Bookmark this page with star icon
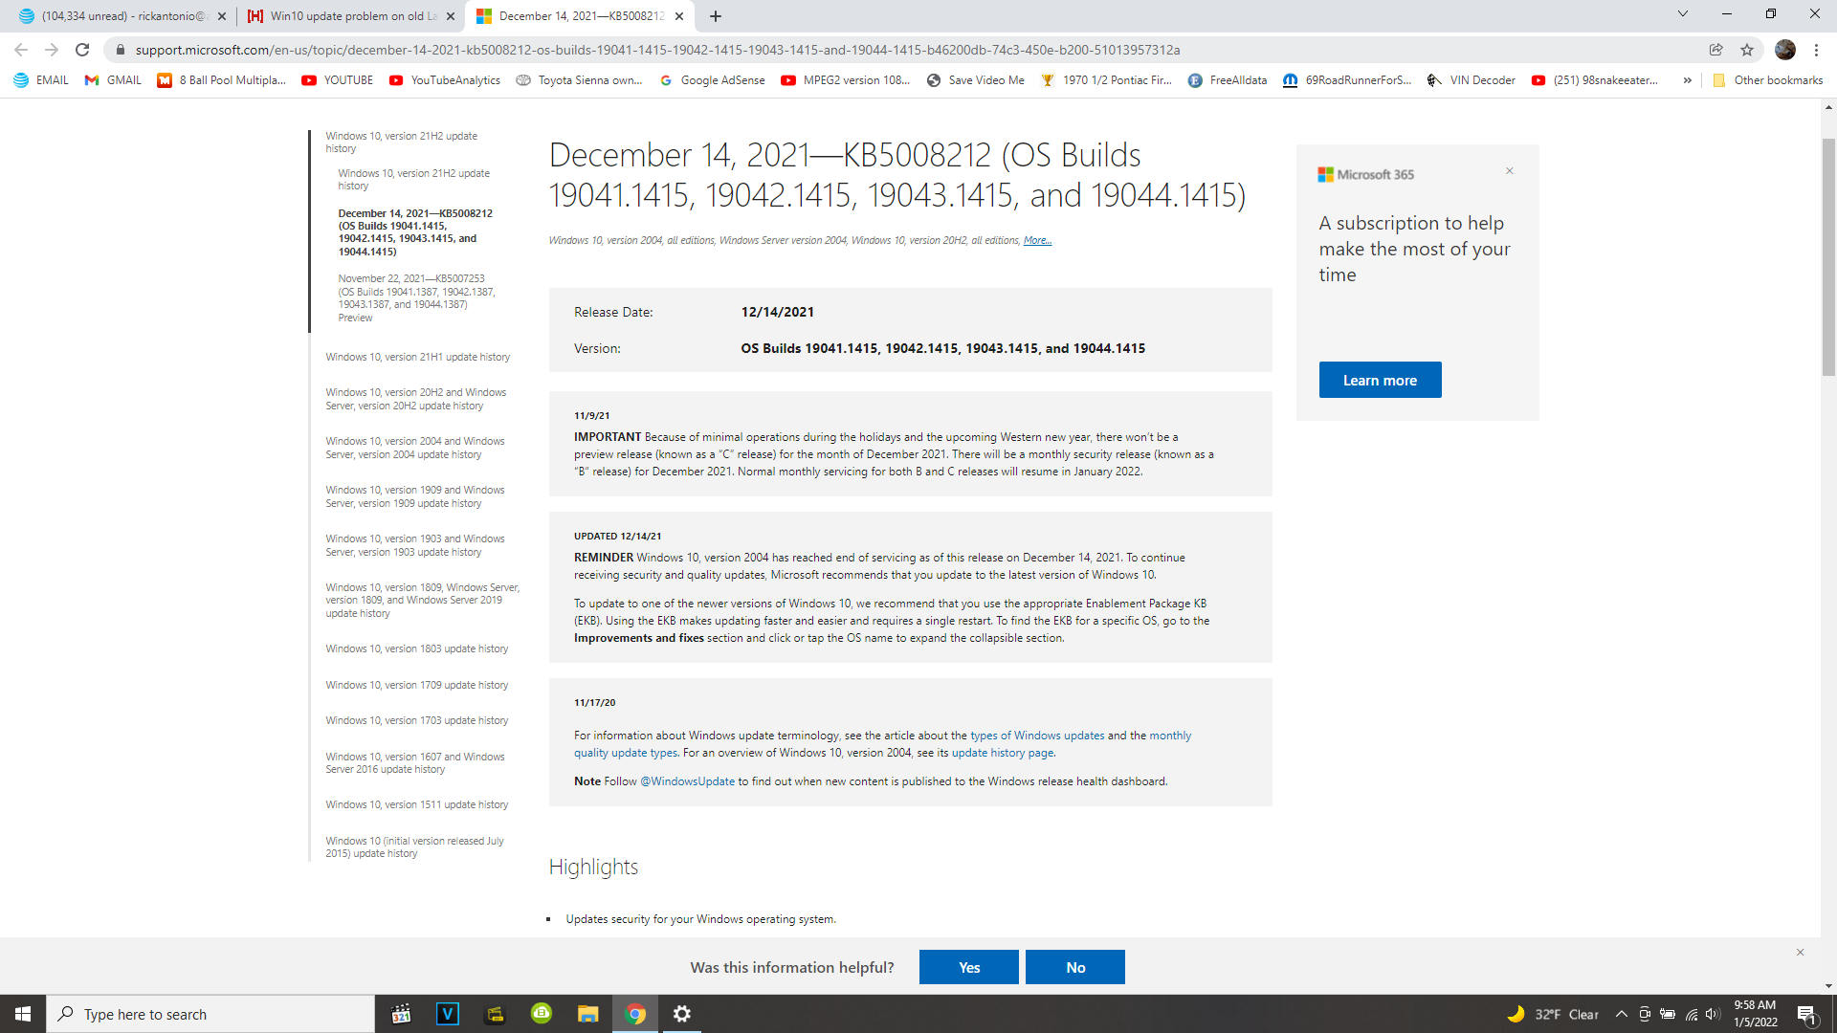1837x1033 pixels. (x=1747, y=50)
